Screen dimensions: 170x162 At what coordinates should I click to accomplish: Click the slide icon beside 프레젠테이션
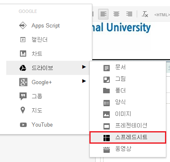[x=106, y=126]
